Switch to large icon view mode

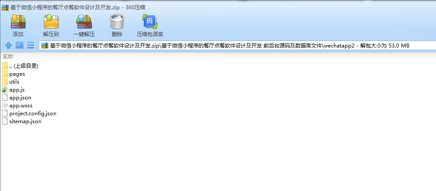pos(19,45)
